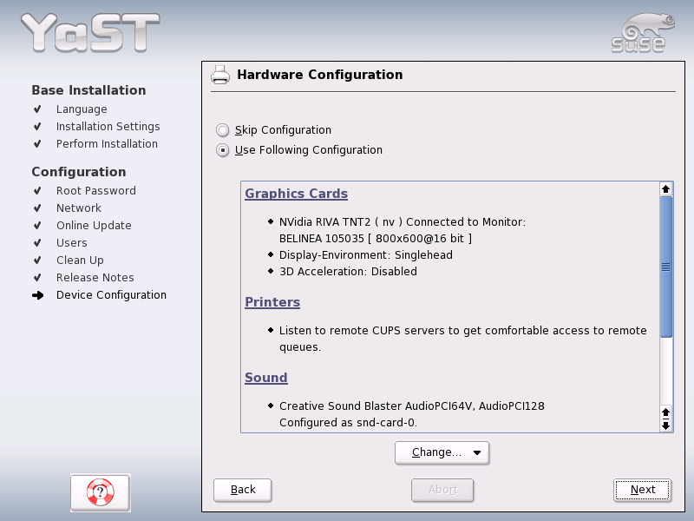Image resolution: width=694 pixels, height=521 pixels.
Task: Click the hardware list scrollbar thumb
Action: click(665, 267)
